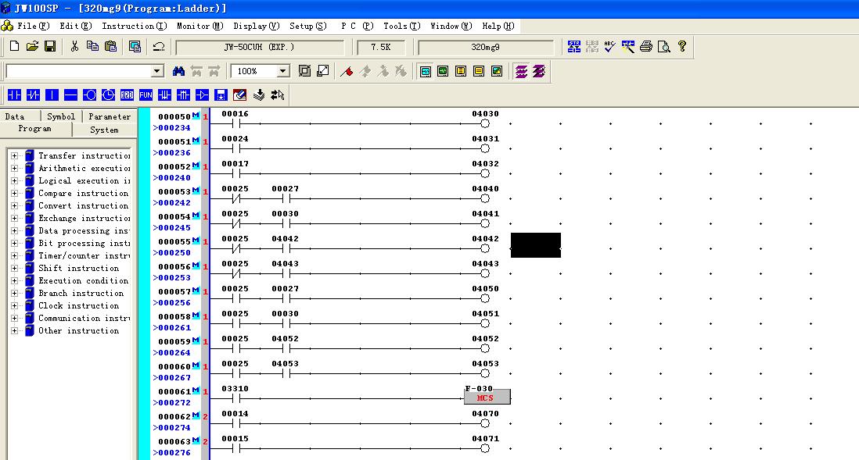Click the print icon in toolbar
This screenshot has height=460, width=859.
(646, 47)
